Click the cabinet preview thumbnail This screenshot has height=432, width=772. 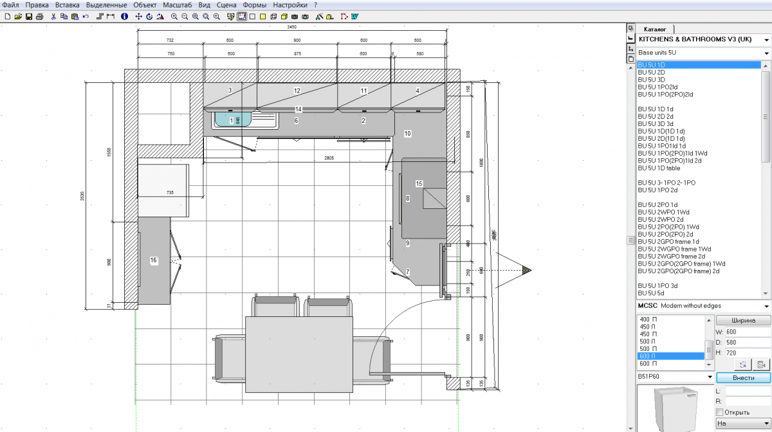pyautogui.click(x=675, y=409)
